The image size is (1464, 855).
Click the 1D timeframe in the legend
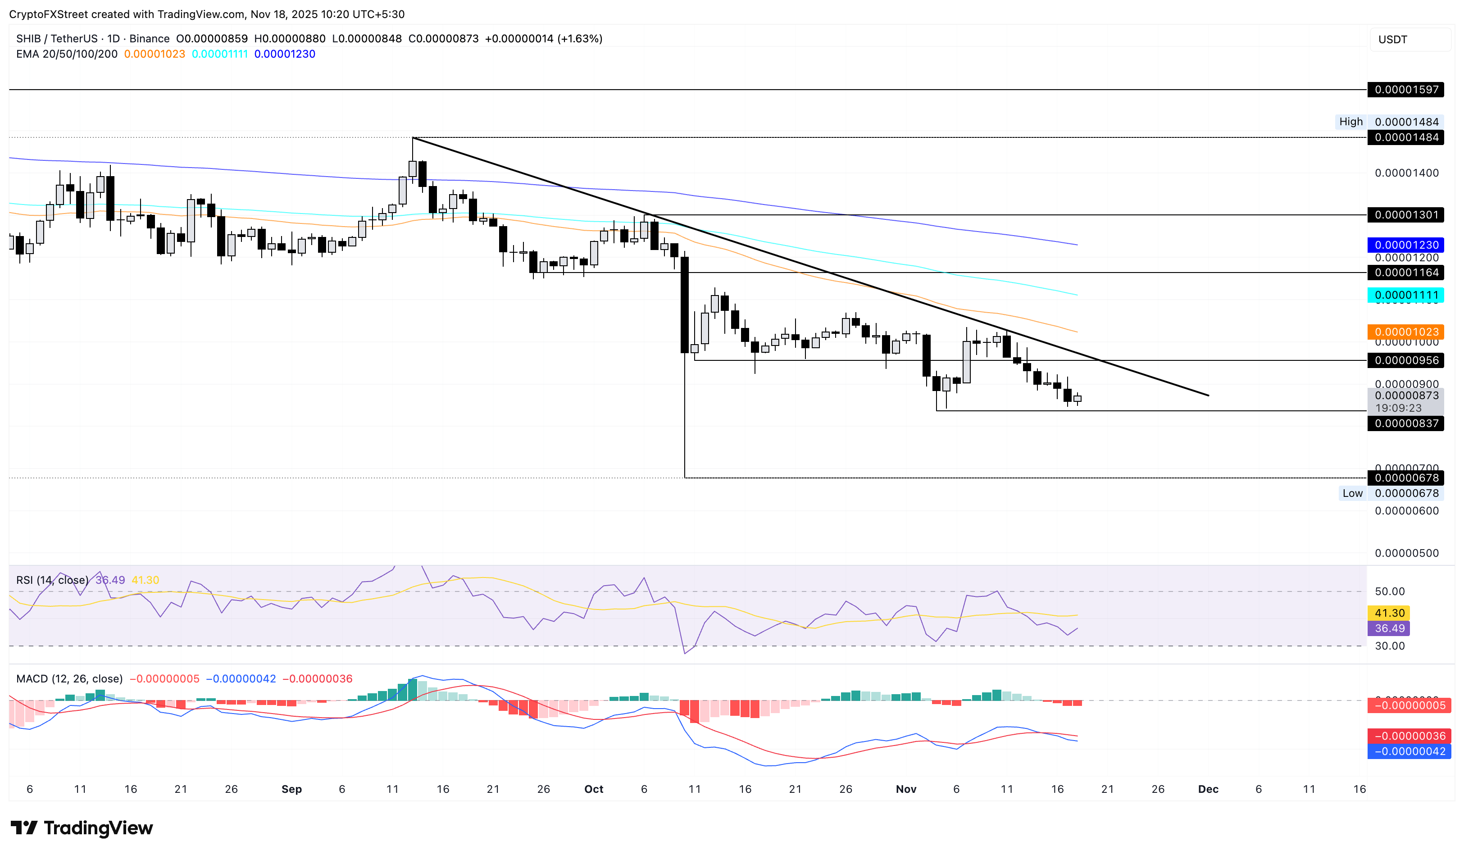[x=114, y=38]
